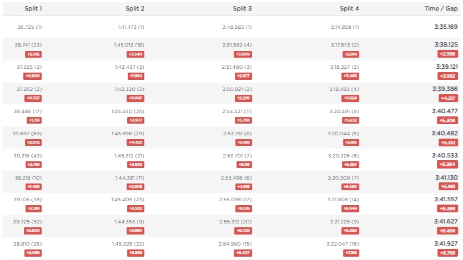Click the Split 3 time 2:48.583 (1)
Screen dimensions: 463x260
(x=238, y=27)
